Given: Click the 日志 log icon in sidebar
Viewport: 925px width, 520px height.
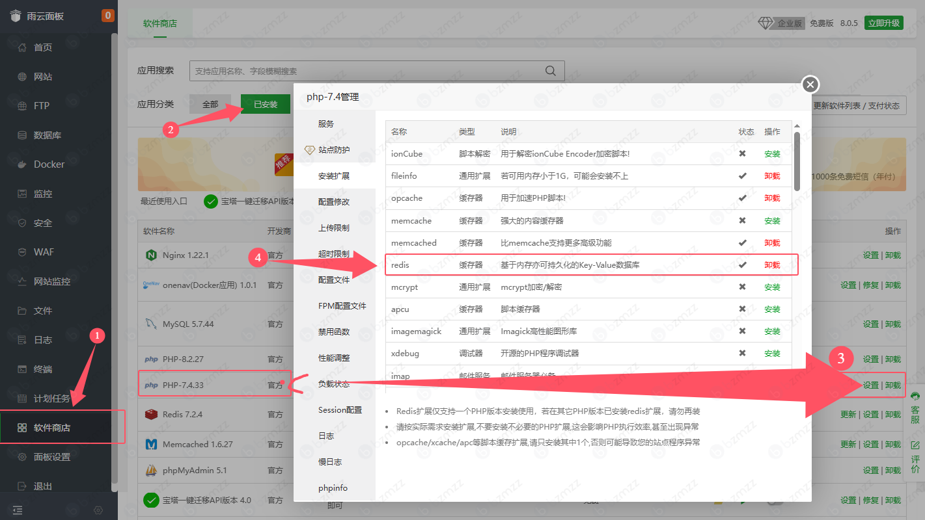Looking at the screenshot, I should (22, 340).
